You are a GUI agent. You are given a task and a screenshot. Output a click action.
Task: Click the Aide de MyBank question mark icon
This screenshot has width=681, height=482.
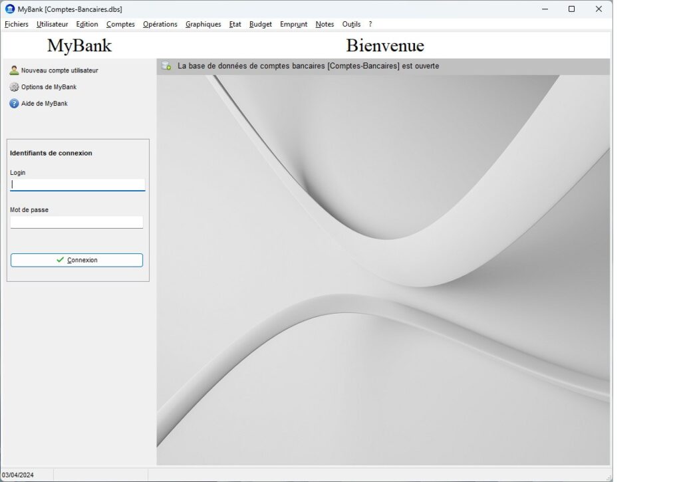coord(15,103)
